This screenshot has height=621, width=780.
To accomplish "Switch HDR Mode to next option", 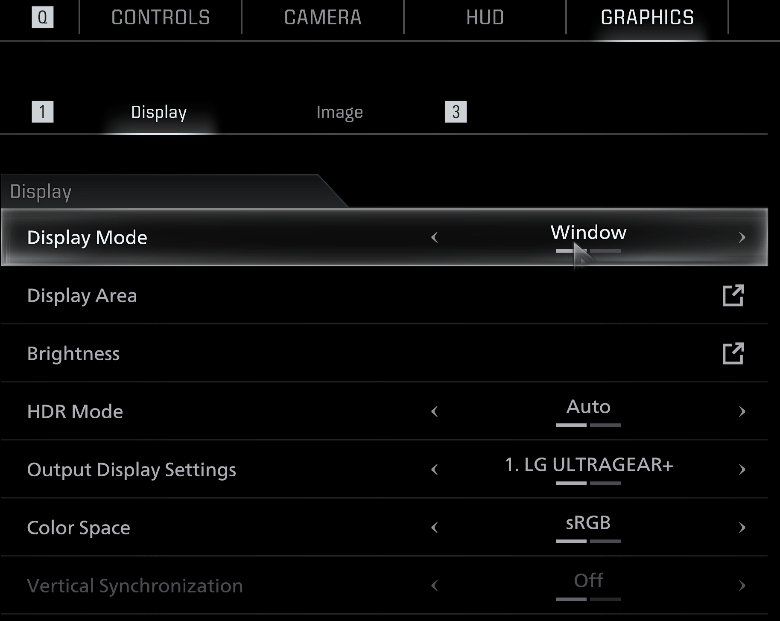I will click(x=742, y=411).
